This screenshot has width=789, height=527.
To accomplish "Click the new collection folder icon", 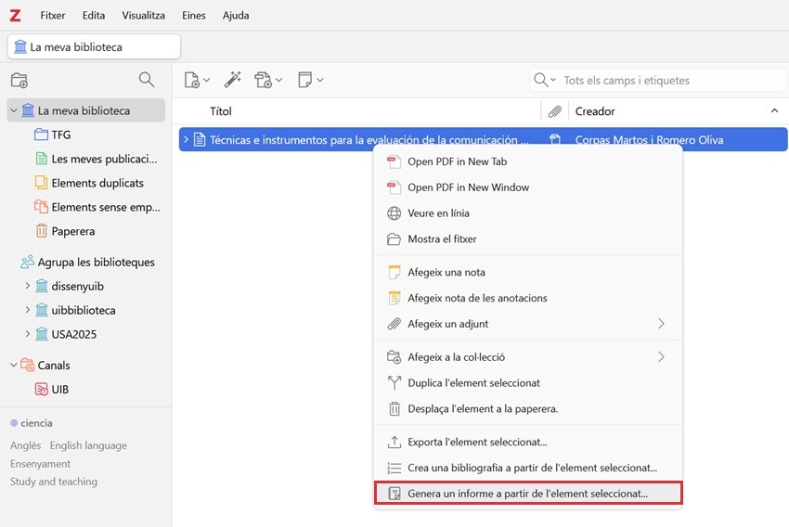I will click(19, 80).
